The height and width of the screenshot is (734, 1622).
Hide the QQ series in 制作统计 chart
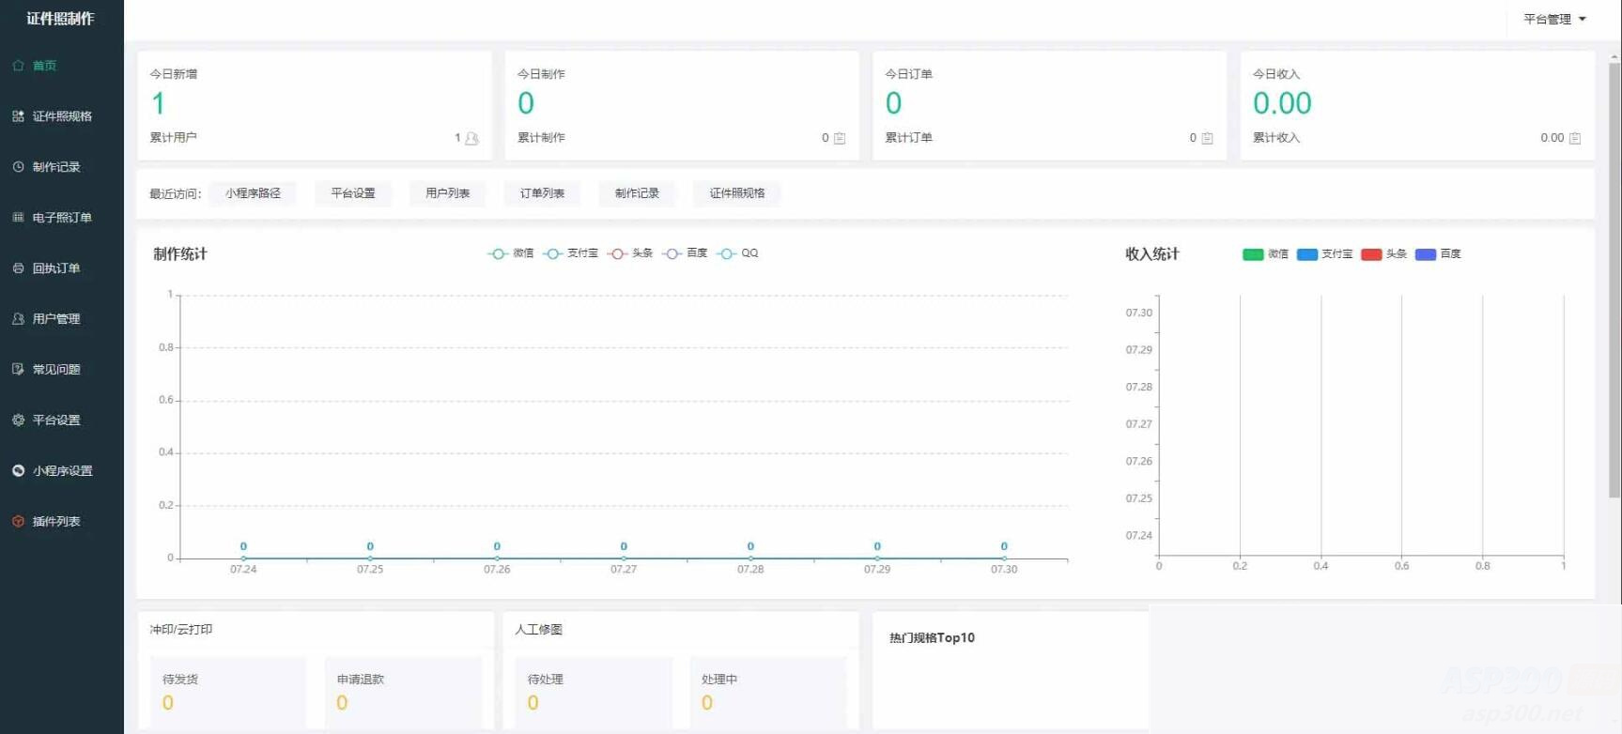737,253
